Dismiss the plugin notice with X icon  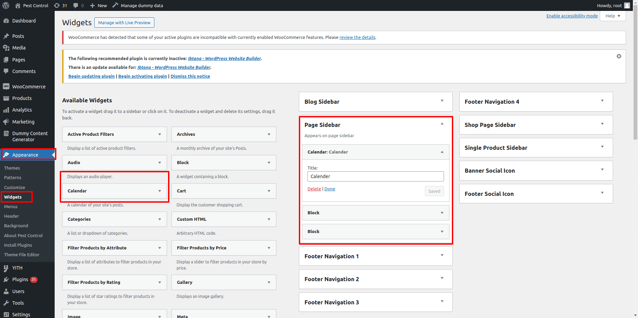pyautogui.click(x=619, y=56)
